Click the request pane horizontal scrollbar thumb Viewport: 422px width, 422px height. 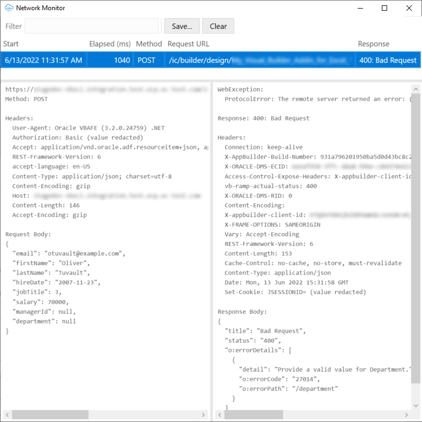click(50, 415)
